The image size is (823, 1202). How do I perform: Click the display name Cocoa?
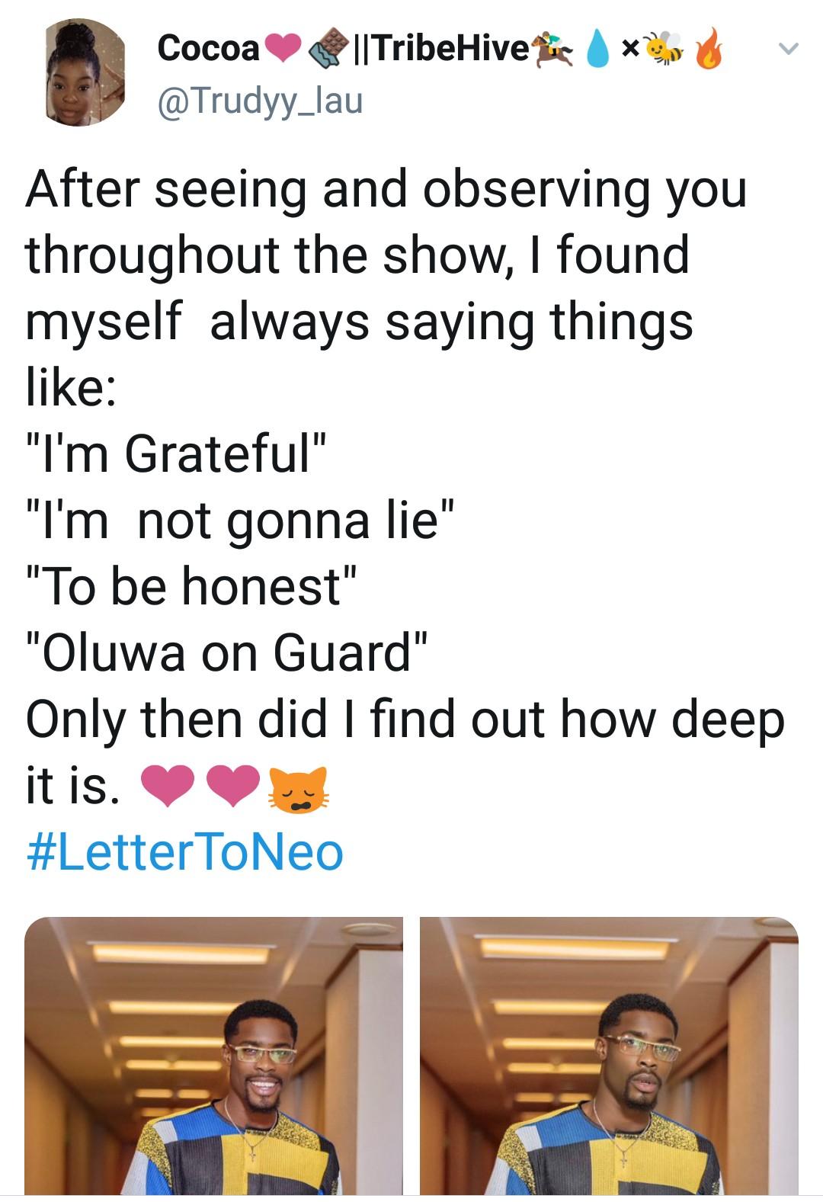coord(208,49)
